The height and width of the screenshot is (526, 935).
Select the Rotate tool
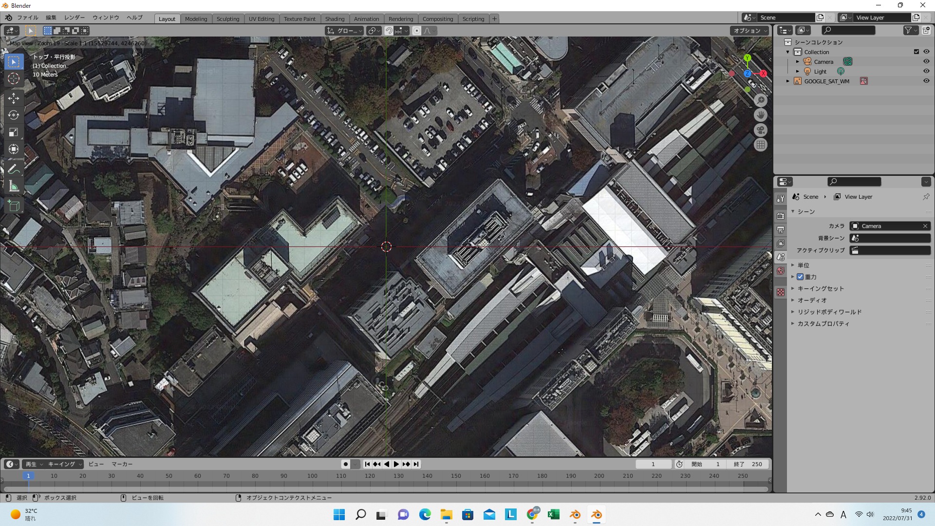click(x=14, y=115)
